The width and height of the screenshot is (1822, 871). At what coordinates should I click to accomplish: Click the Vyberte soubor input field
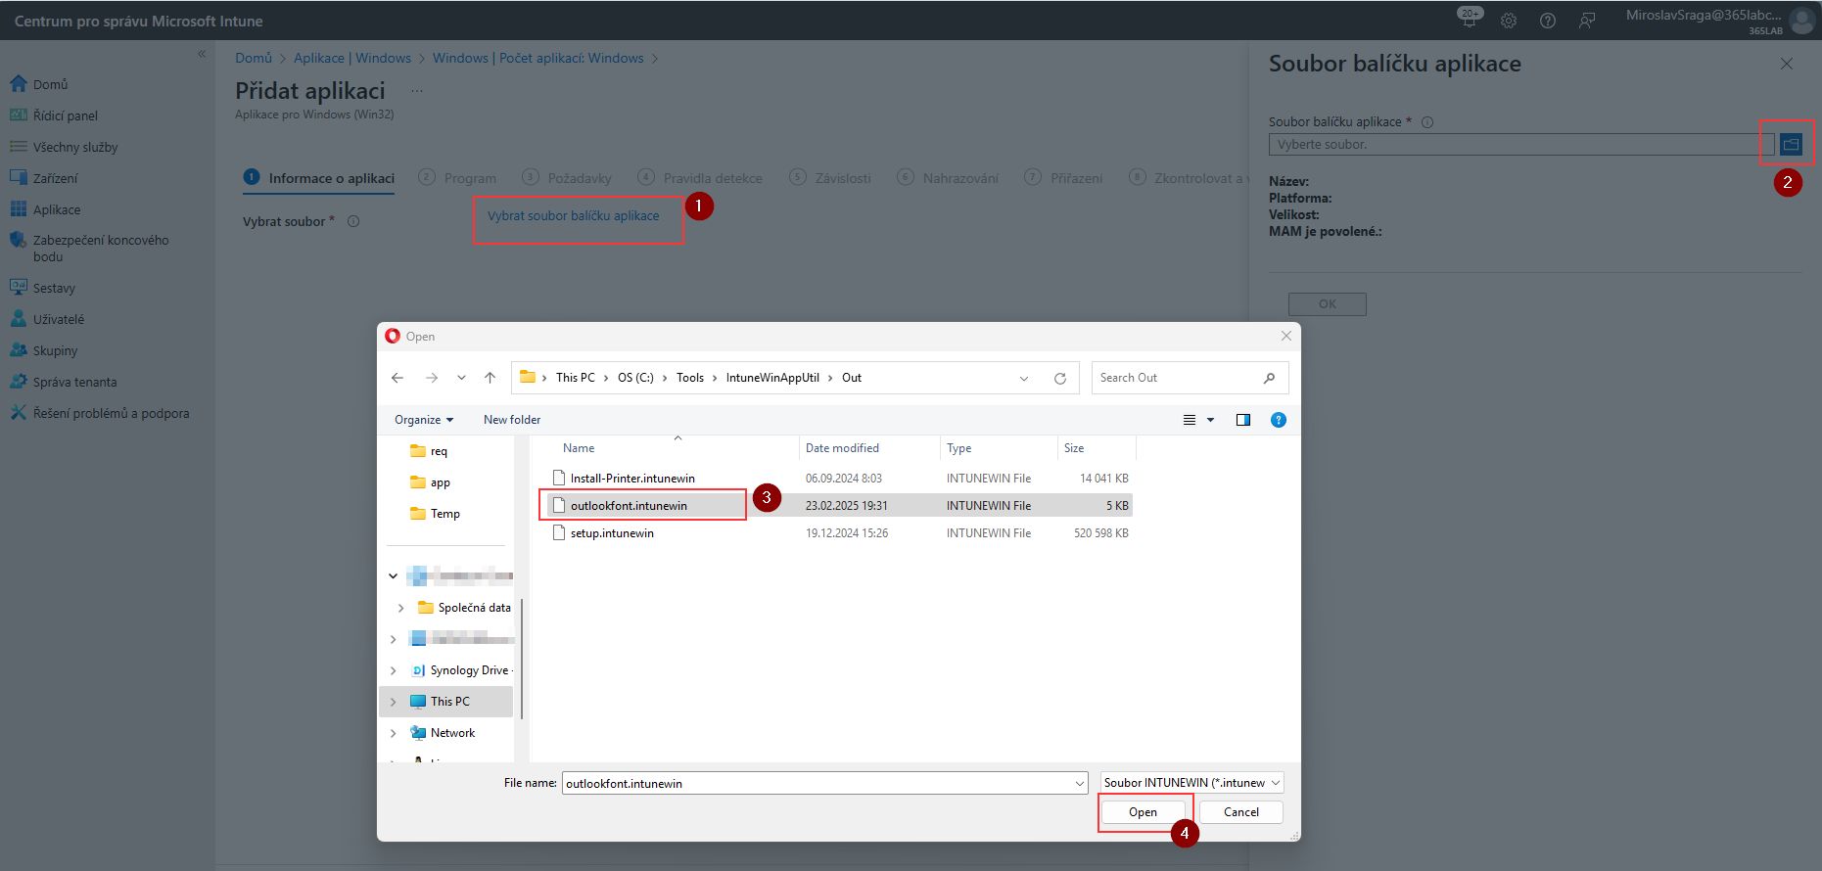(x=1521, y=145)
